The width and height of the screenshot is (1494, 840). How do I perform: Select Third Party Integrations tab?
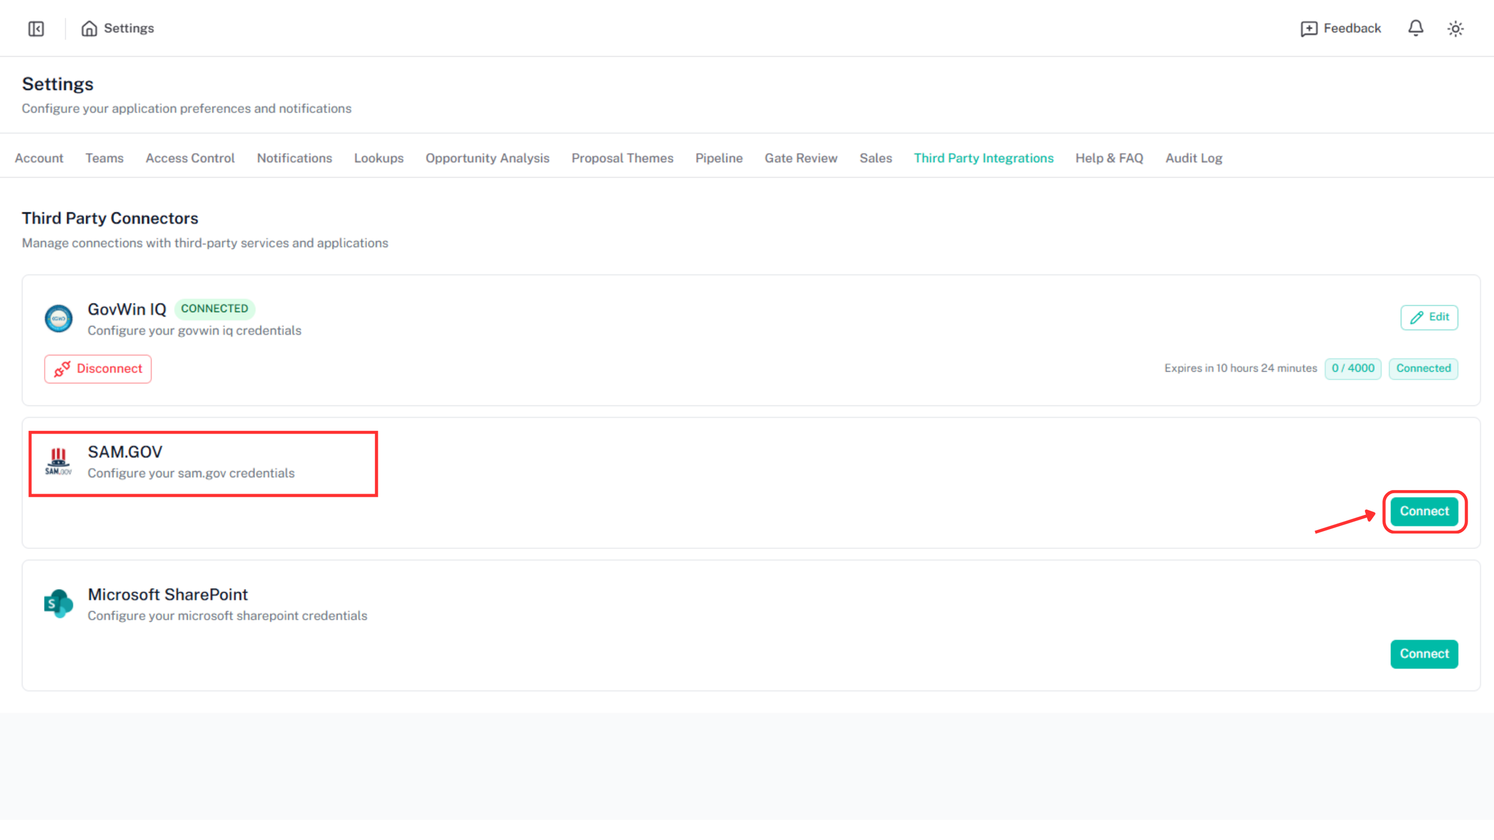point(983,158)
